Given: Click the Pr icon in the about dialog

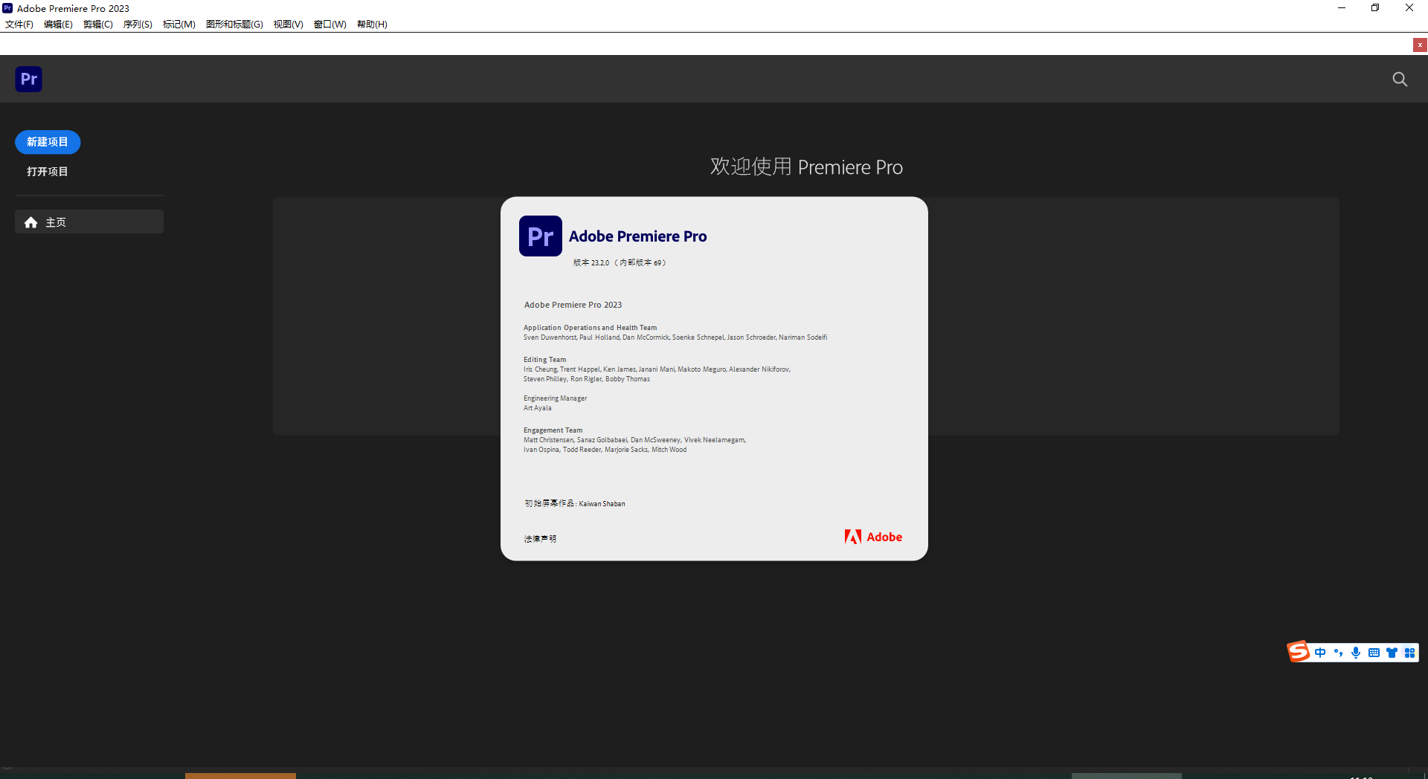Looking at the screenshot, I should (540, 236).
